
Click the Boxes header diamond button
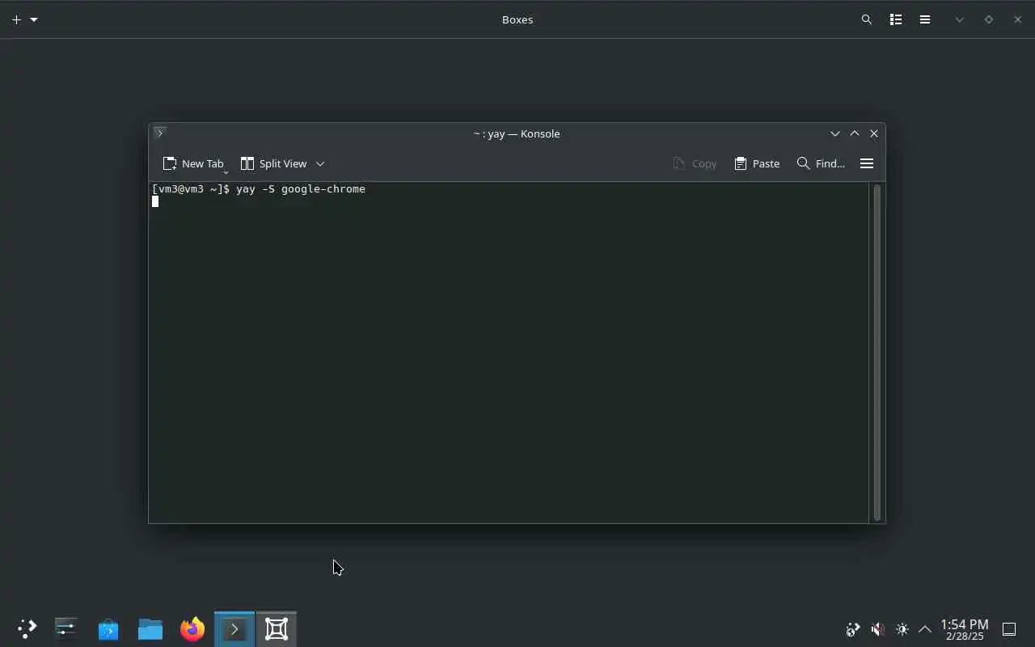(989, 19)
